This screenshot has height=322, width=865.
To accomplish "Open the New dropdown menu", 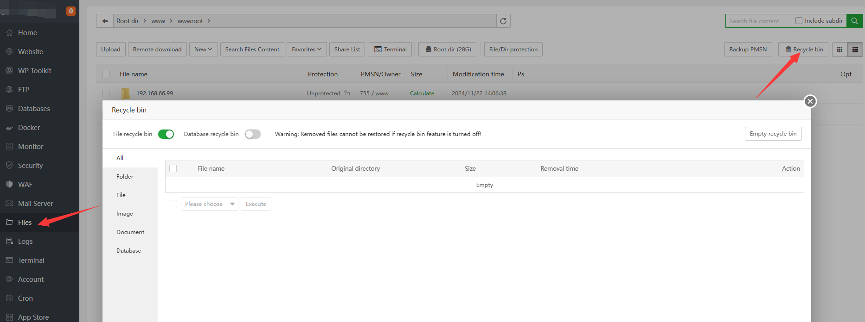I will (x=203, y=50).
